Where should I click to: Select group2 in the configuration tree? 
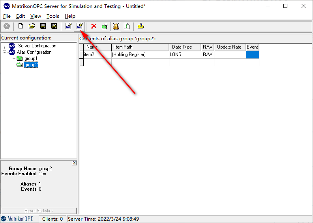[x=31, y=65]
